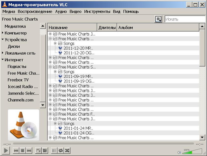This screenshot has width=207, height=156.
Task: Sort by Название column header
Action: click(72, 28)
